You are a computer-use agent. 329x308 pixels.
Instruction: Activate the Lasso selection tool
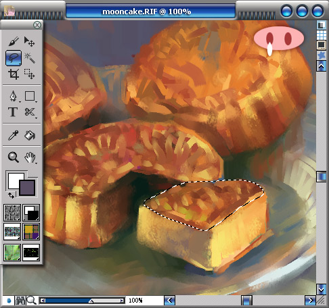[x=14, y=58]
